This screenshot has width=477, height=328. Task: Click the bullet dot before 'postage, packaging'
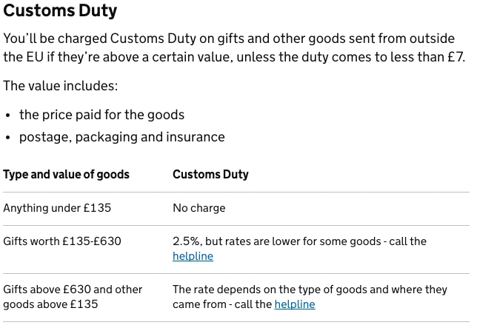(x=8, y=138)
